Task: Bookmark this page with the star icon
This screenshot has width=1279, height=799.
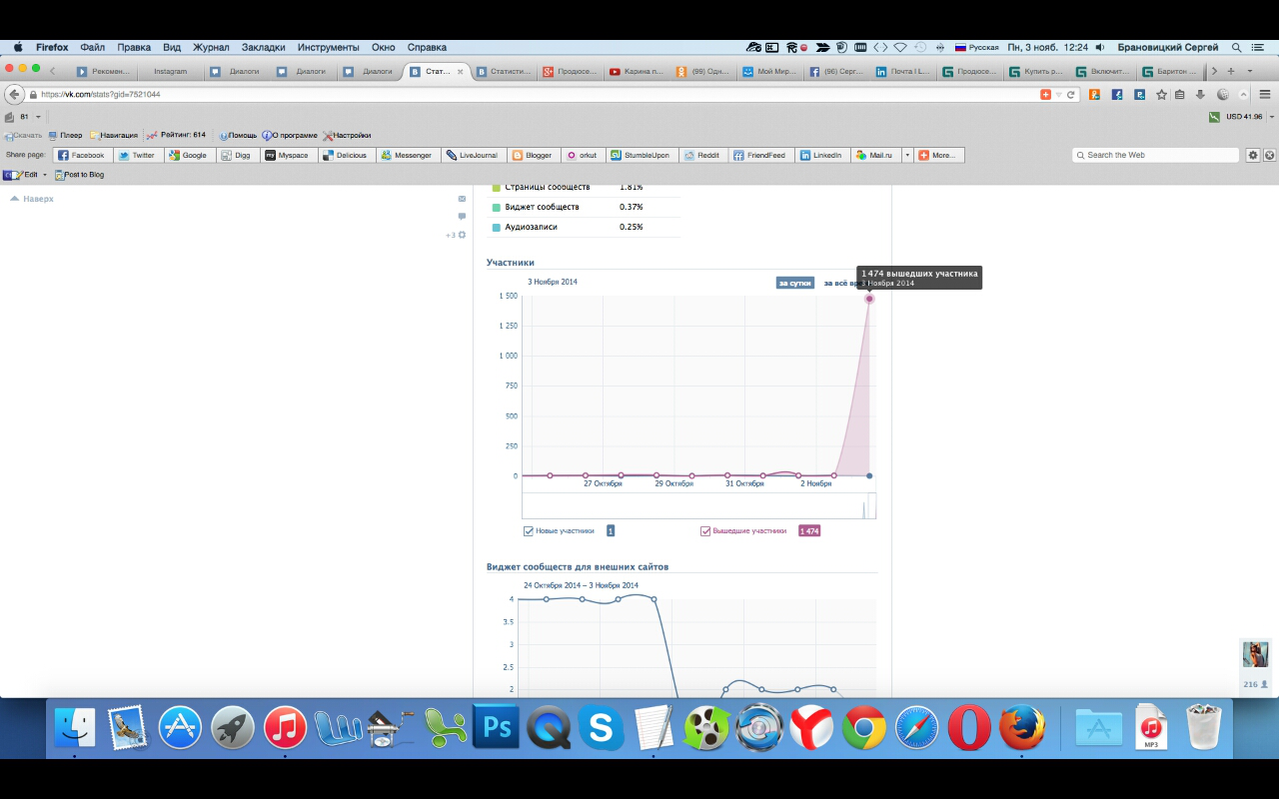Action: (x=1161, y=94)
